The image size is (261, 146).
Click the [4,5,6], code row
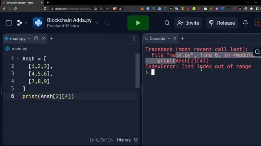40,74
